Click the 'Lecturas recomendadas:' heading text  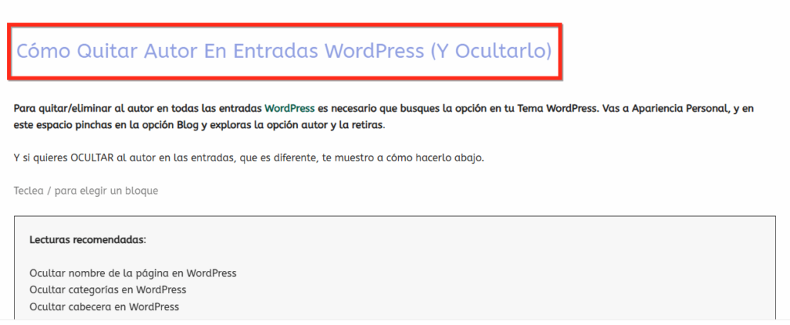coord(88,240)
